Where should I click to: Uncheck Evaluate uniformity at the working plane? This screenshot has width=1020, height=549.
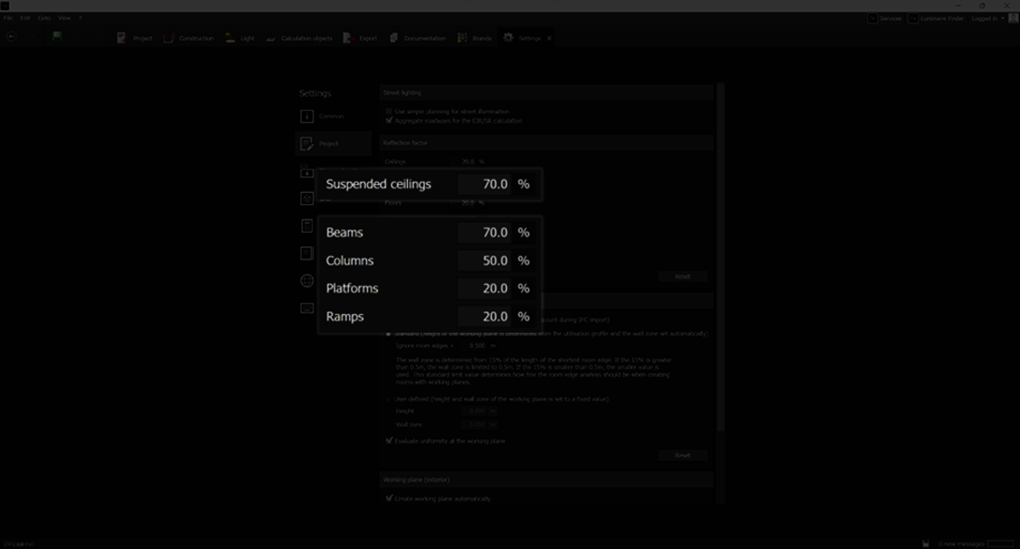(x=389, y=441)
